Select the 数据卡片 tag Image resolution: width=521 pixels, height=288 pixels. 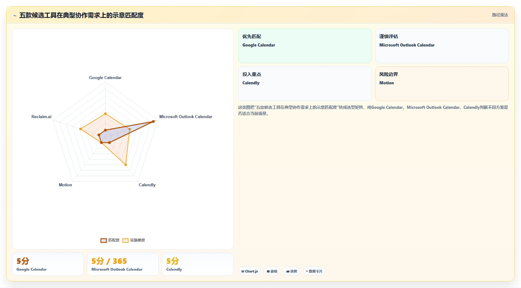tap(314, 271)
